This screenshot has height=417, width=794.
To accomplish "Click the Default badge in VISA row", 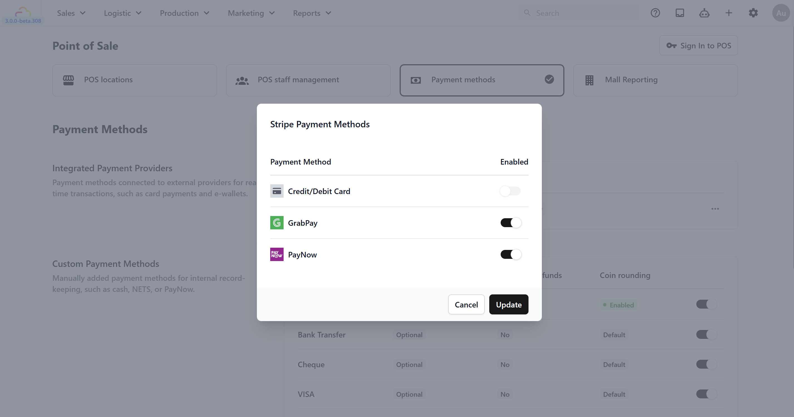I will [x=614, y=394].
